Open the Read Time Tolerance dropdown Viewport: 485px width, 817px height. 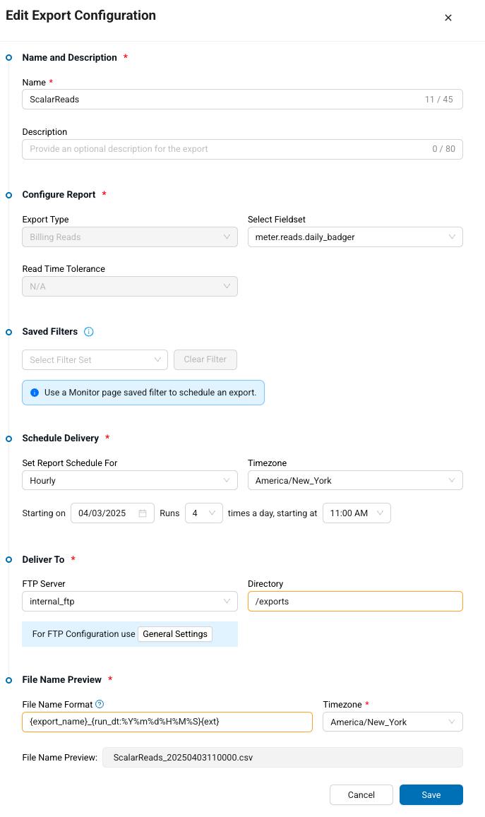point(130,287)
